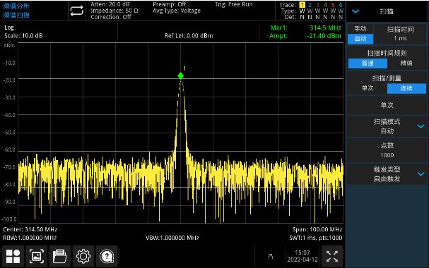Screen dimensions: 429x268
Task: Select Trace 3 indicator
Action: [317, 5]
